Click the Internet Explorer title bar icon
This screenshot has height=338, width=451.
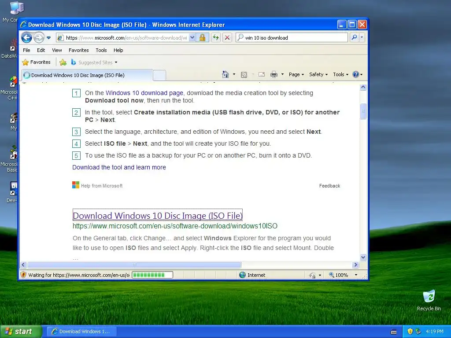click(x=23, y=25)
